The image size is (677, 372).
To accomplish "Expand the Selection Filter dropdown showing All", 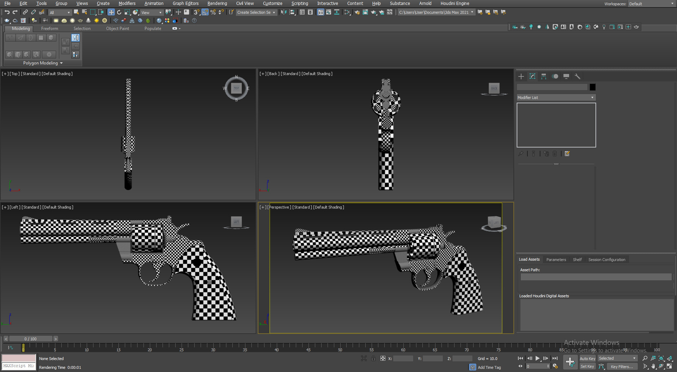I will pos(60,12).
